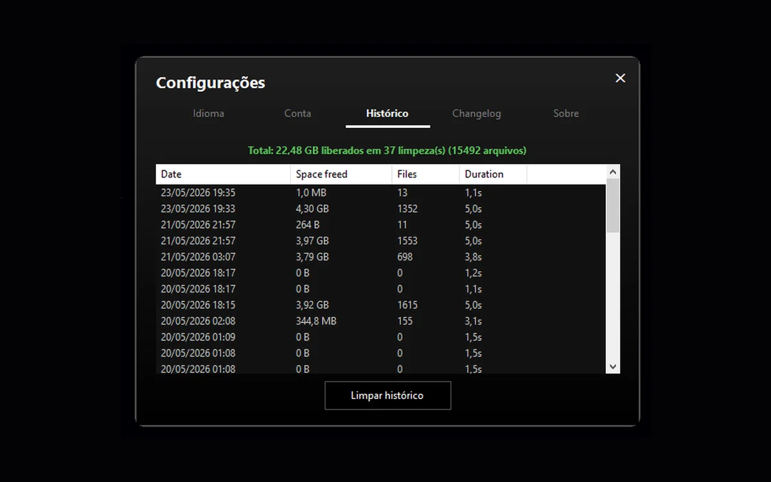Click the 1553 files count cell
Viewport: 771px width, 482px height.
tap(407, 240)
